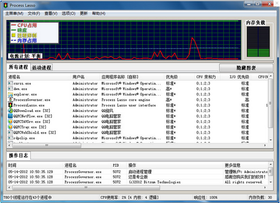
Task: Select QQPCWebShield.exe [32] process name
Action: click(x=35, y=133)
